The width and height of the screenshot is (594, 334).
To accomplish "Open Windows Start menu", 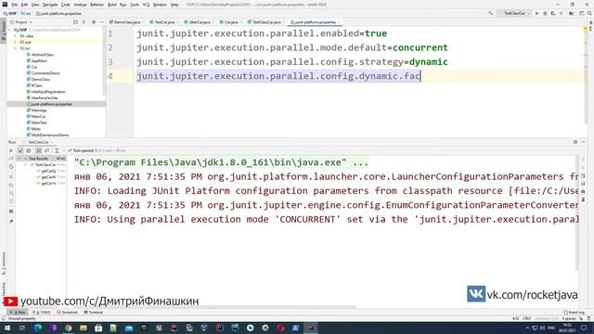I will 6,328.
